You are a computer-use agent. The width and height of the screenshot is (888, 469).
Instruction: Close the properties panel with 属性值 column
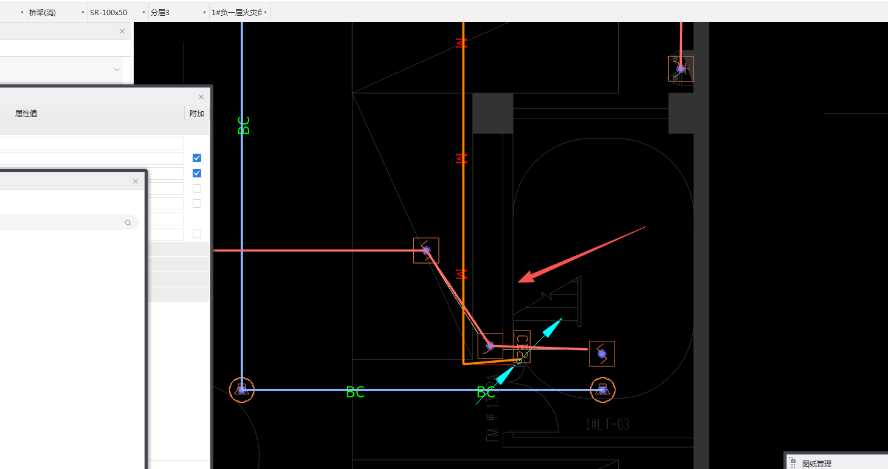pos(201,97)
